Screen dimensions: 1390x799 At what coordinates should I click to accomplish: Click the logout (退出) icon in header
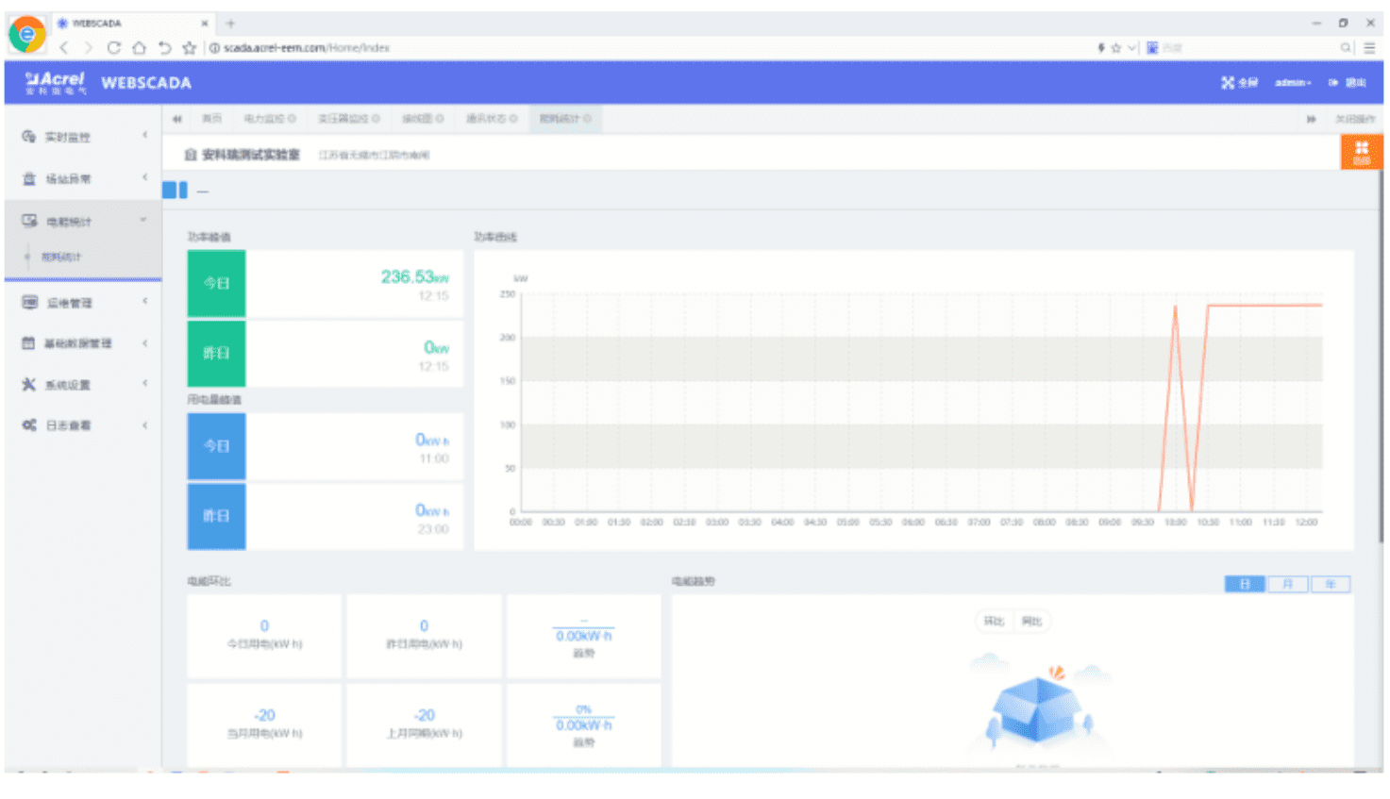1333,83
